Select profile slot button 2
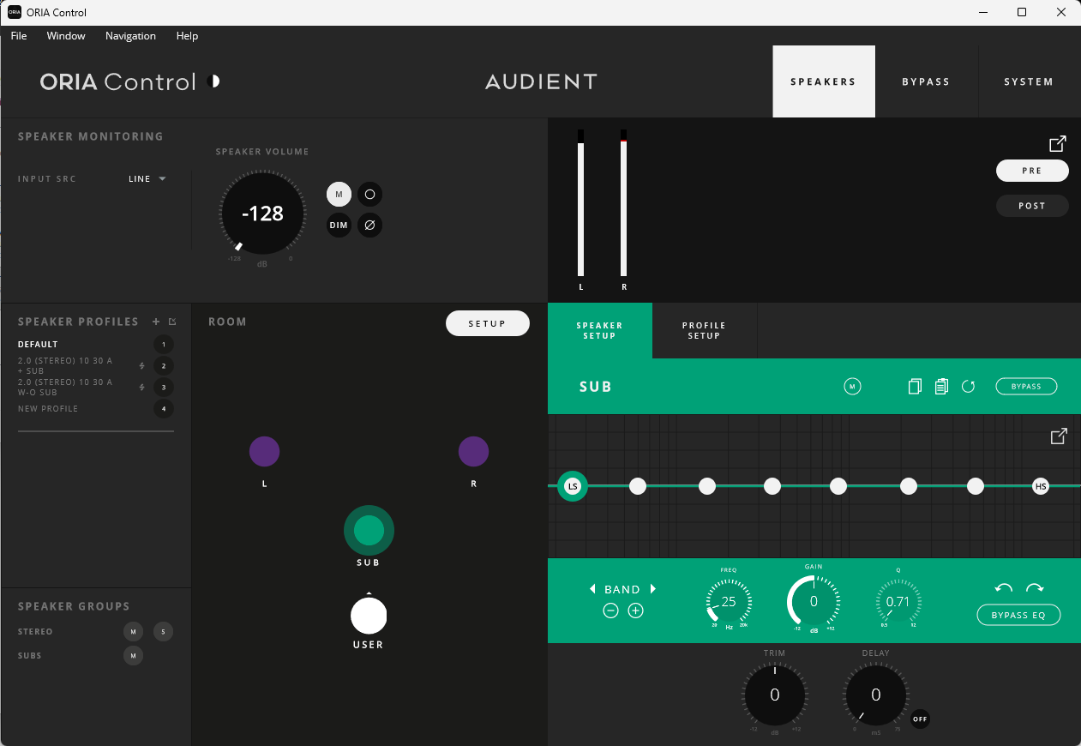The width and height of the screenshot is (1081, 746). point(163,366)
